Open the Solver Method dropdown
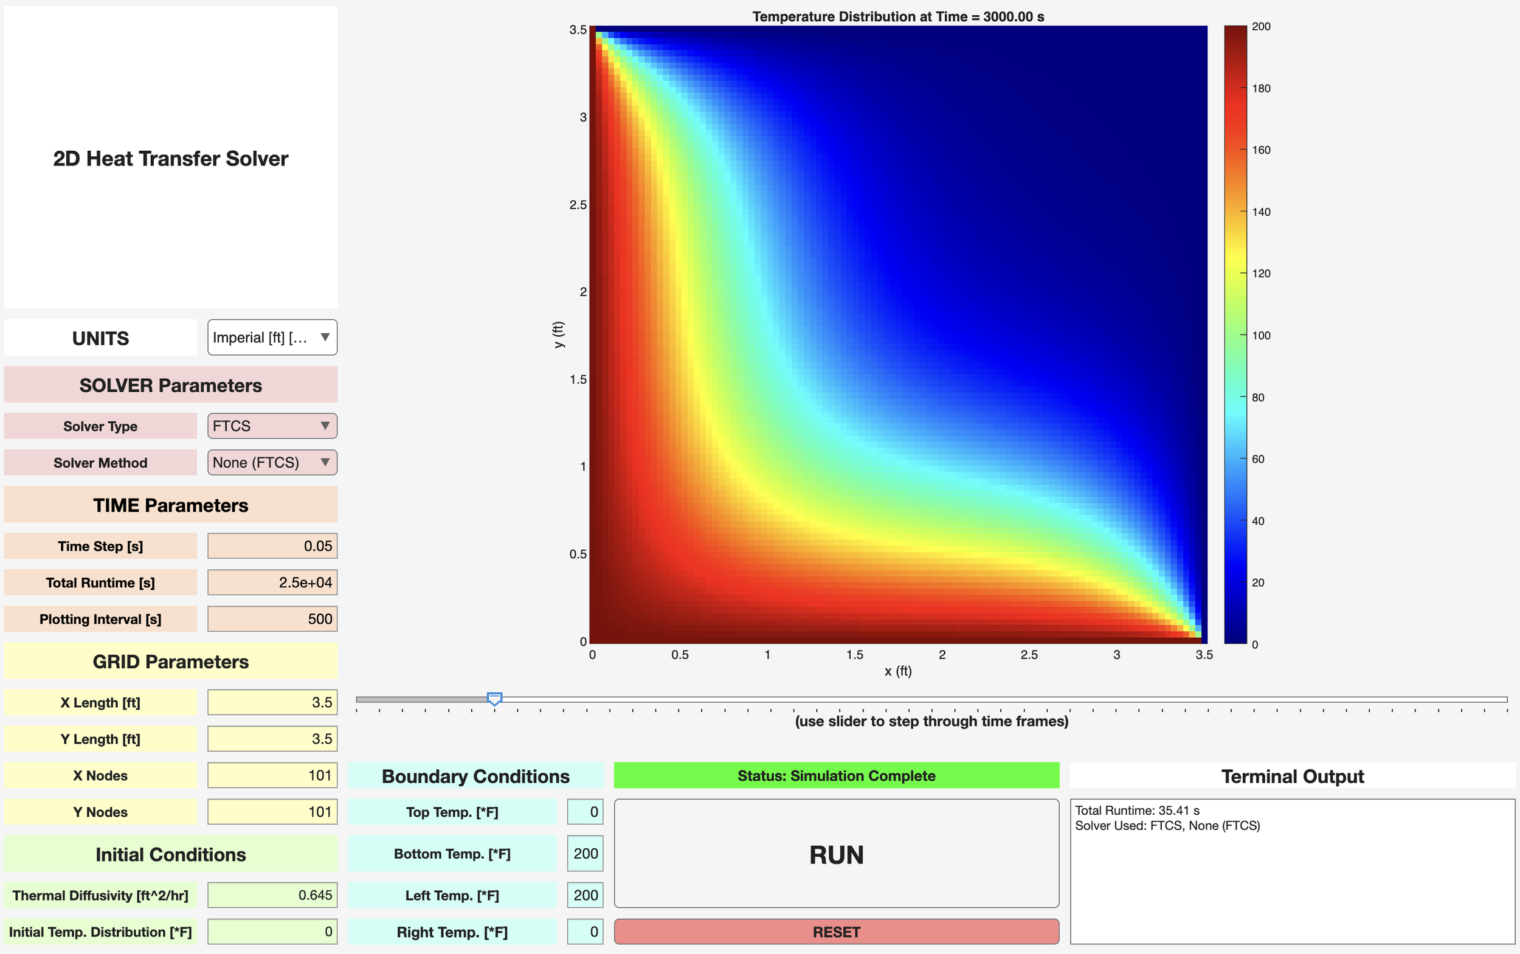Screen dimensions: 1520x954 (x=272, y=463)
